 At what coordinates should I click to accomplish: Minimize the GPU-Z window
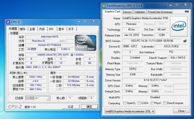click(x=171, y=5)
